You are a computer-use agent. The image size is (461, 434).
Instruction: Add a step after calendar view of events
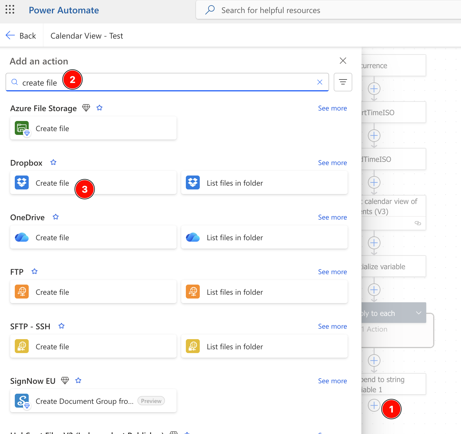pos(374,243)
